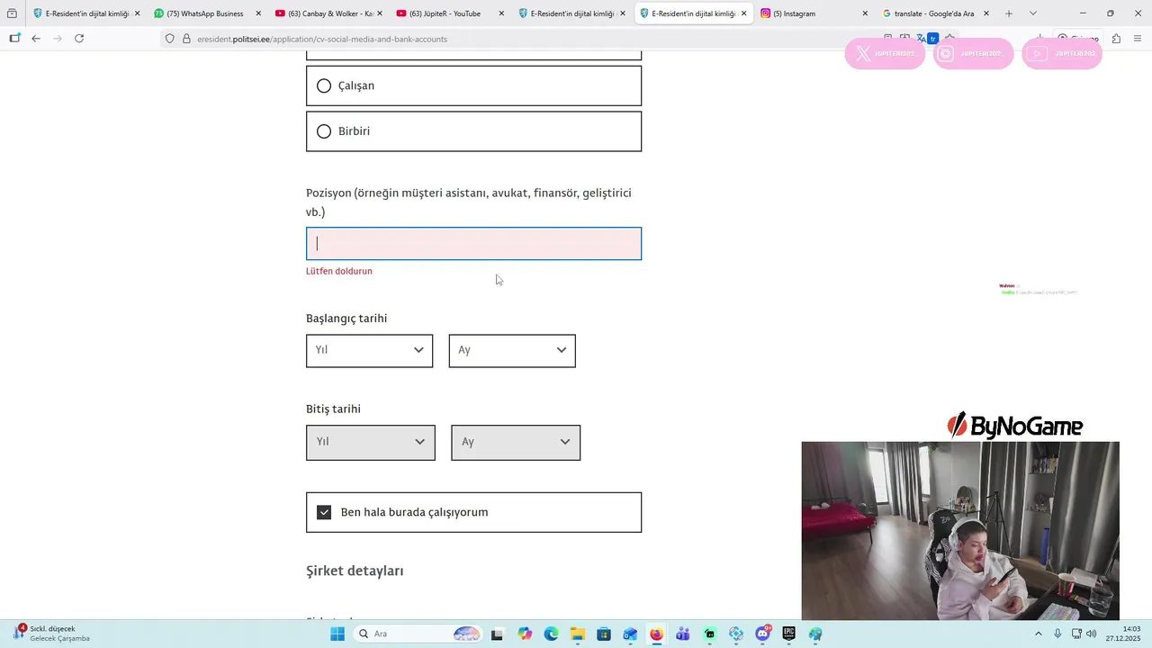Click the Firefox taskbar icon
Viewport: 1152px width, 648px height.
(656, 634)
